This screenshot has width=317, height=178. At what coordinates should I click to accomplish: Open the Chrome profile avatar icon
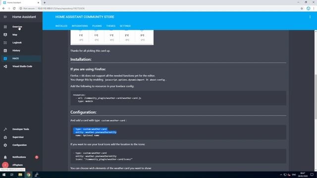click(308, 8)
